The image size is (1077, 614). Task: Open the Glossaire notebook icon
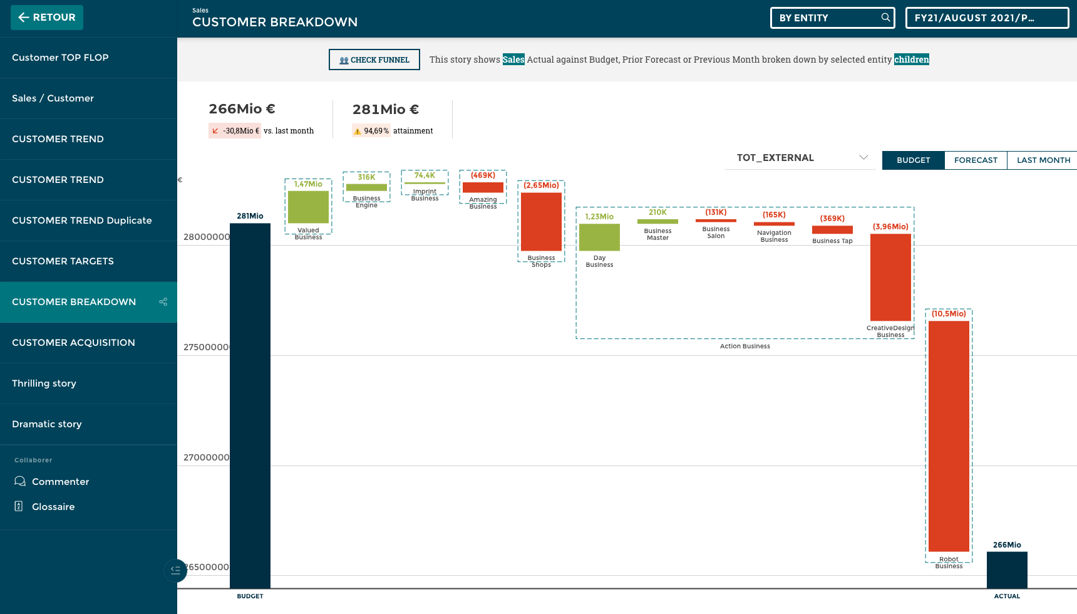pos(19,506)
